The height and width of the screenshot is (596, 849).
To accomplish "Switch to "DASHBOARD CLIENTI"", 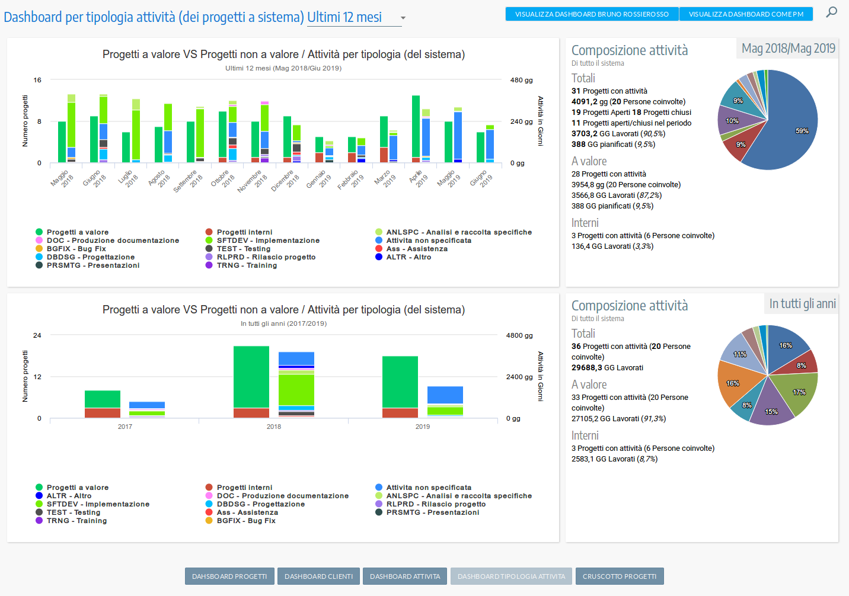I will 318,576.
